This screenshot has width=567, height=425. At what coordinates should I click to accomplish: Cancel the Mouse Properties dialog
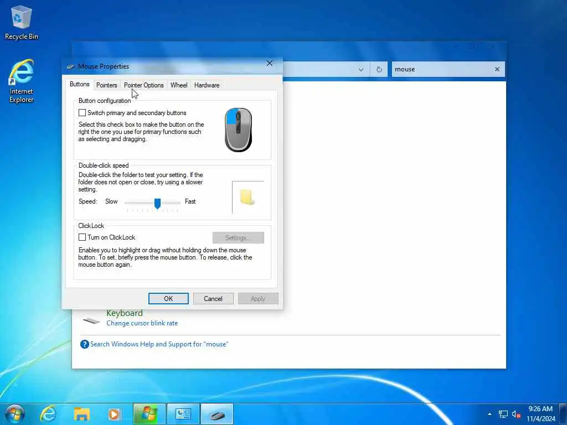pyautogui.click(x=213, y=298)
